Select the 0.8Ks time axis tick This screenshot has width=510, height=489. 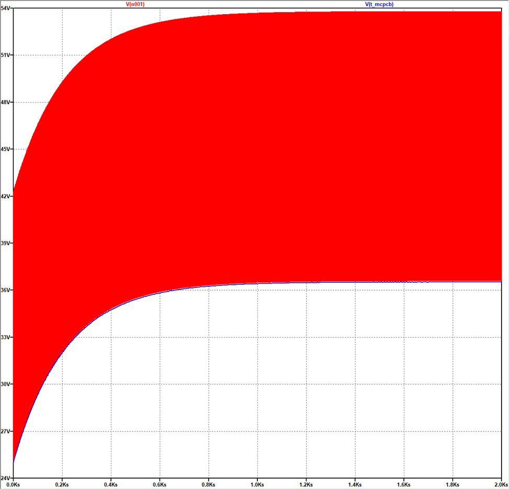(209, 485)
